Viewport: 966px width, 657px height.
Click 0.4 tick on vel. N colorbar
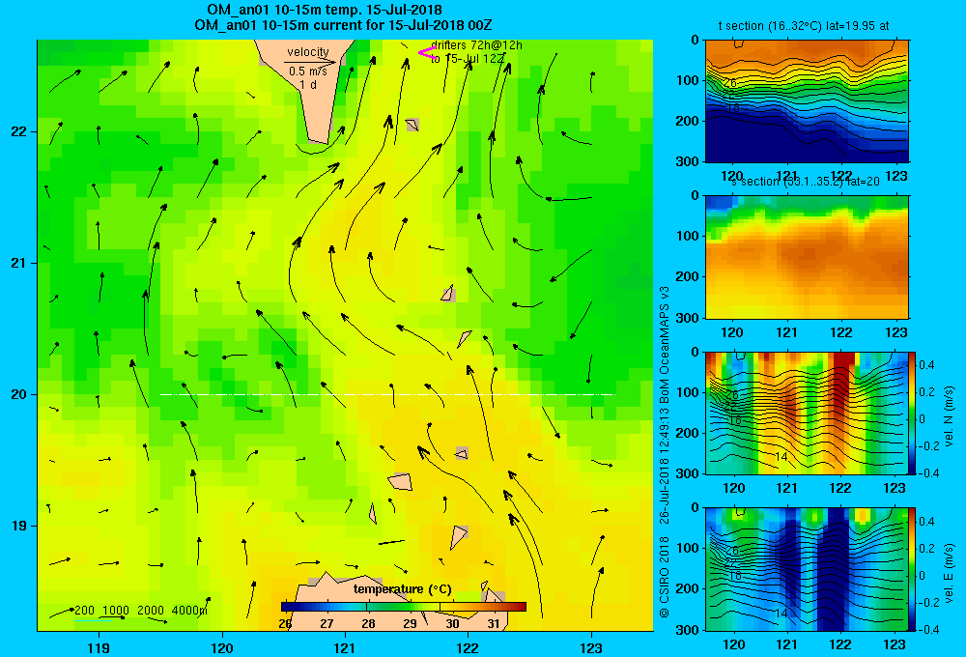[x=927, y=365]
